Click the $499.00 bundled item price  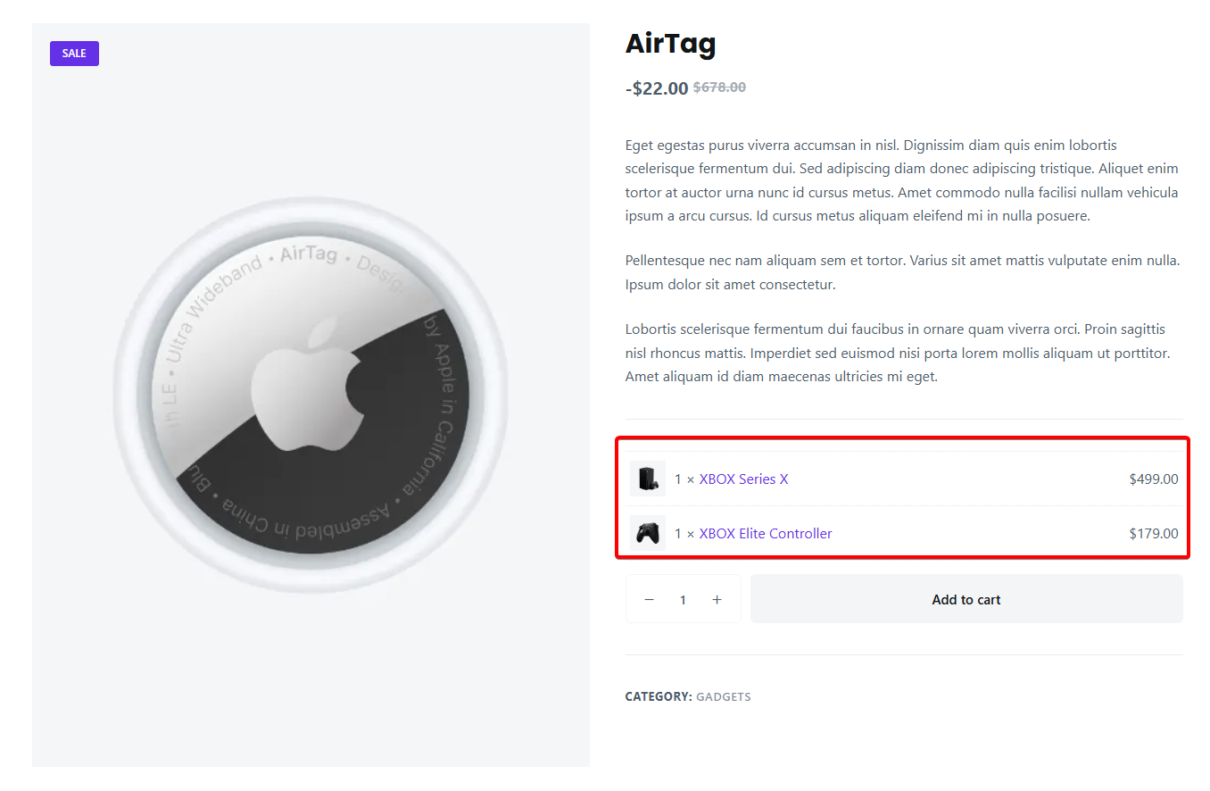pyautogui.click(x=1153, y=479)
